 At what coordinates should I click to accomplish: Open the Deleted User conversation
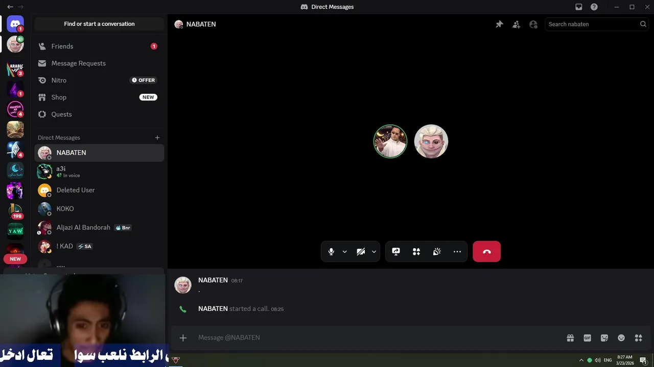click(99, 190)
